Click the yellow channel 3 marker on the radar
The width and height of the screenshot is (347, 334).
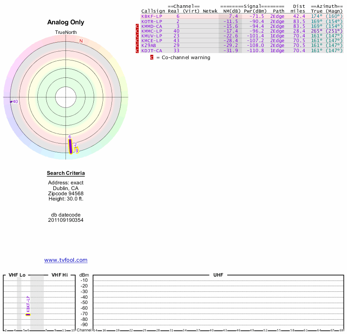click(x=77, y=150)
